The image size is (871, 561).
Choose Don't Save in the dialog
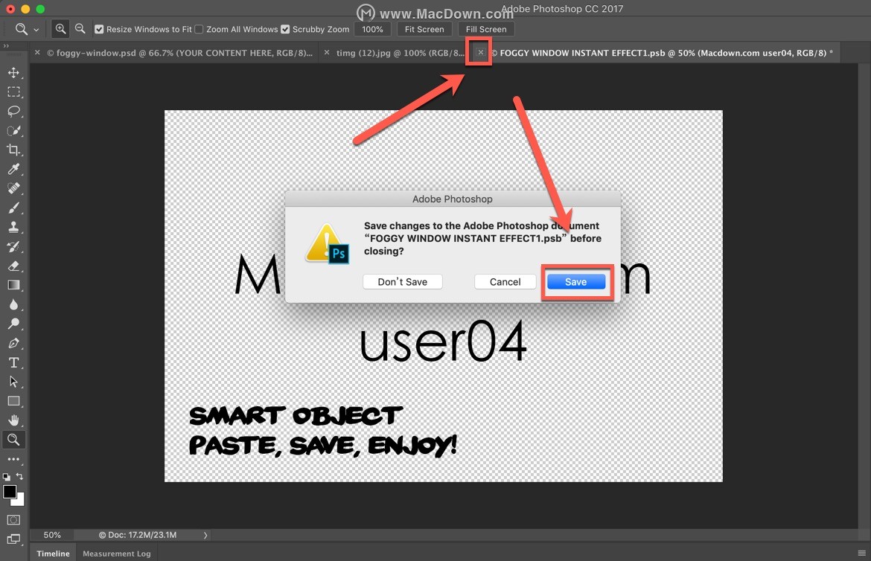402,281
